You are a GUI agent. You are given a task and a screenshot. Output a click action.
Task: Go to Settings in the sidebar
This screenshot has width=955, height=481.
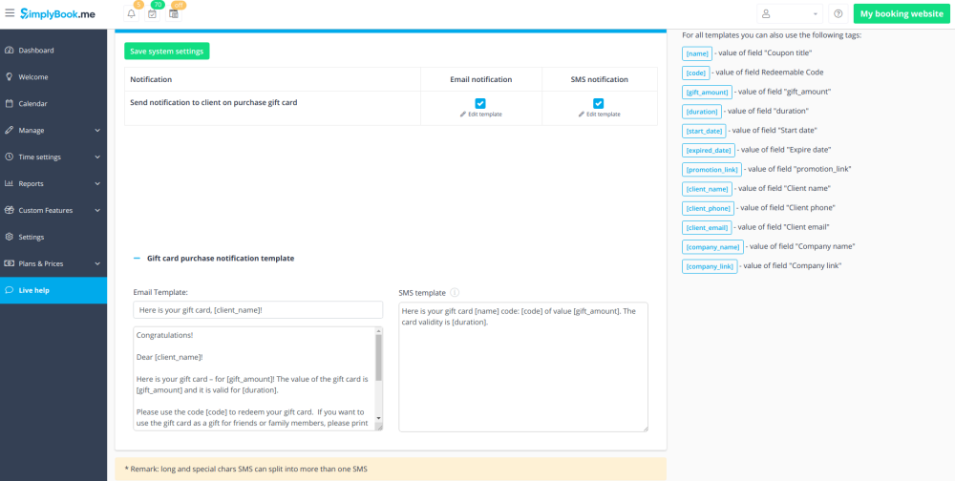point(31,237)
